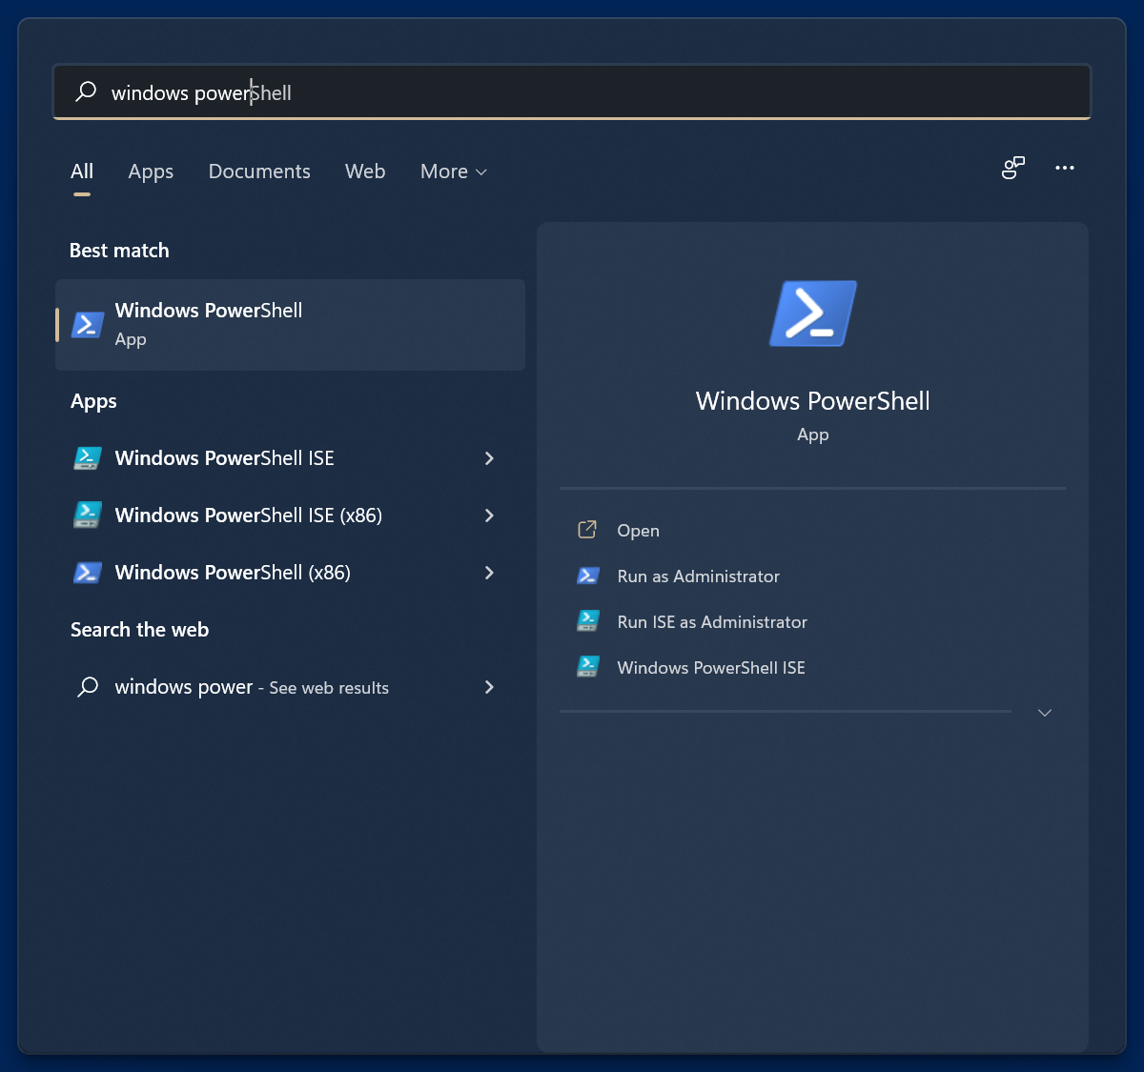Select Run ISE as Administrator

[711, 622]
